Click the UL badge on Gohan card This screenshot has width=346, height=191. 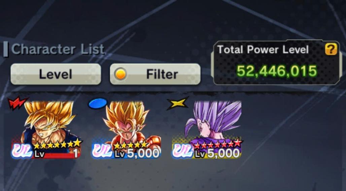(x=182, y=151)
